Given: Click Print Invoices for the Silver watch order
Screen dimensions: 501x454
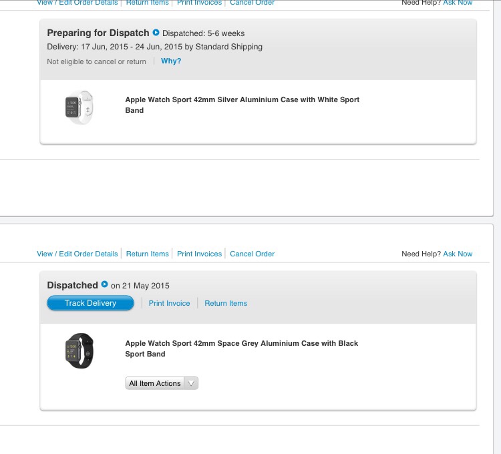Looking at the screenshot, I should [199, 3].
